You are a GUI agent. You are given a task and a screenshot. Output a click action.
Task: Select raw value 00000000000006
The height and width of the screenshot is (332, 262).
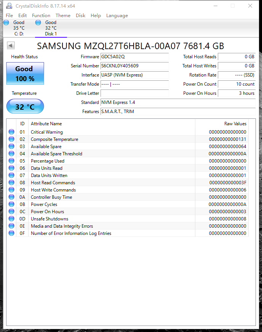(x=227, y=190)
